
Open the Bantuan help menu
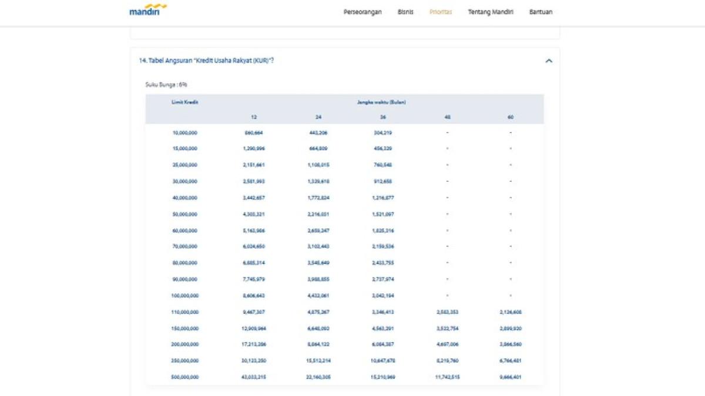click(540, 12)
